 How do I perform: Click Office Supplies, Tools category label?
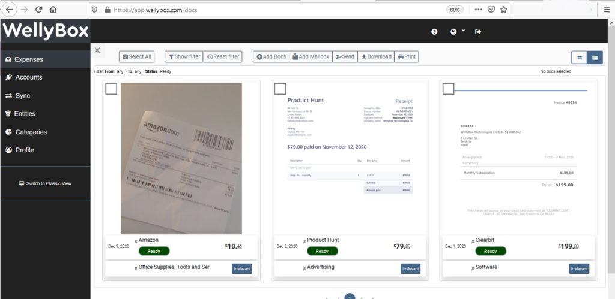(x=174, y=267)
